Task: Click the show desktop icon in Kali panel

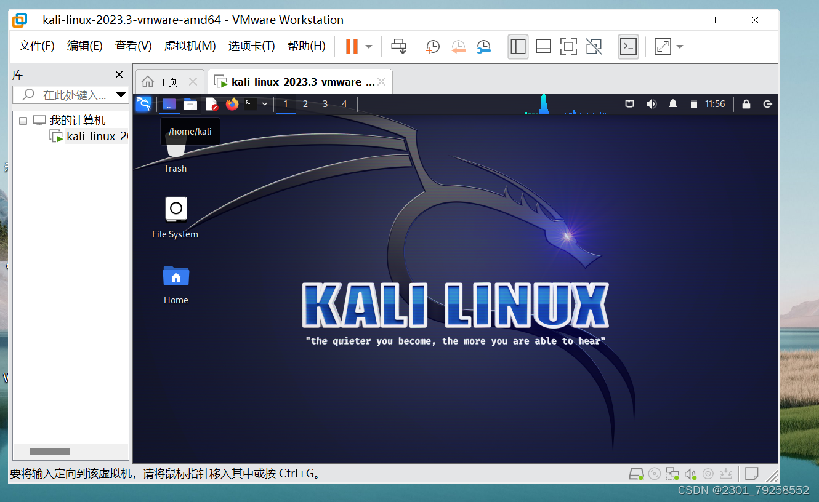Action: click(169, 104)
